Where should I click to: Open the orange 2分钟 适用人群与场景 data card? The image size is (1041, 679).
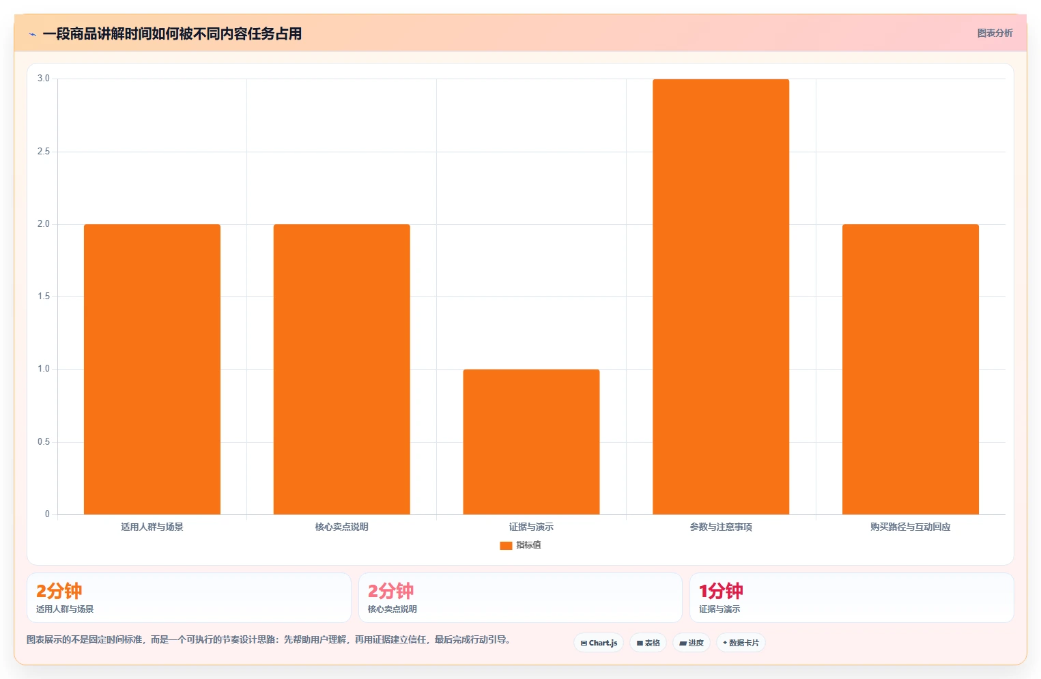coord(189,598)
